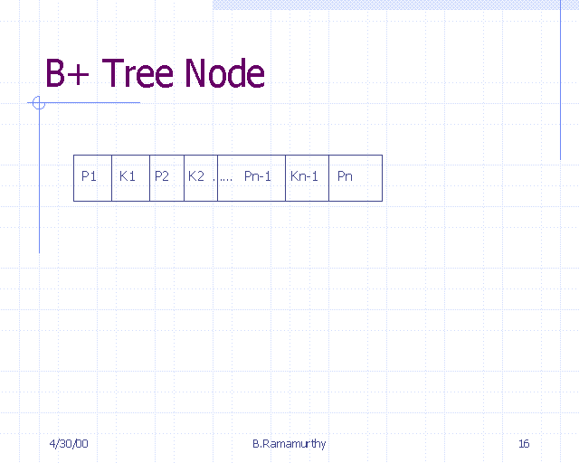Click the "B+ Tree Node" slide title
The height and width of the screenshot is (463, 579).
click(x=155, y=73)
